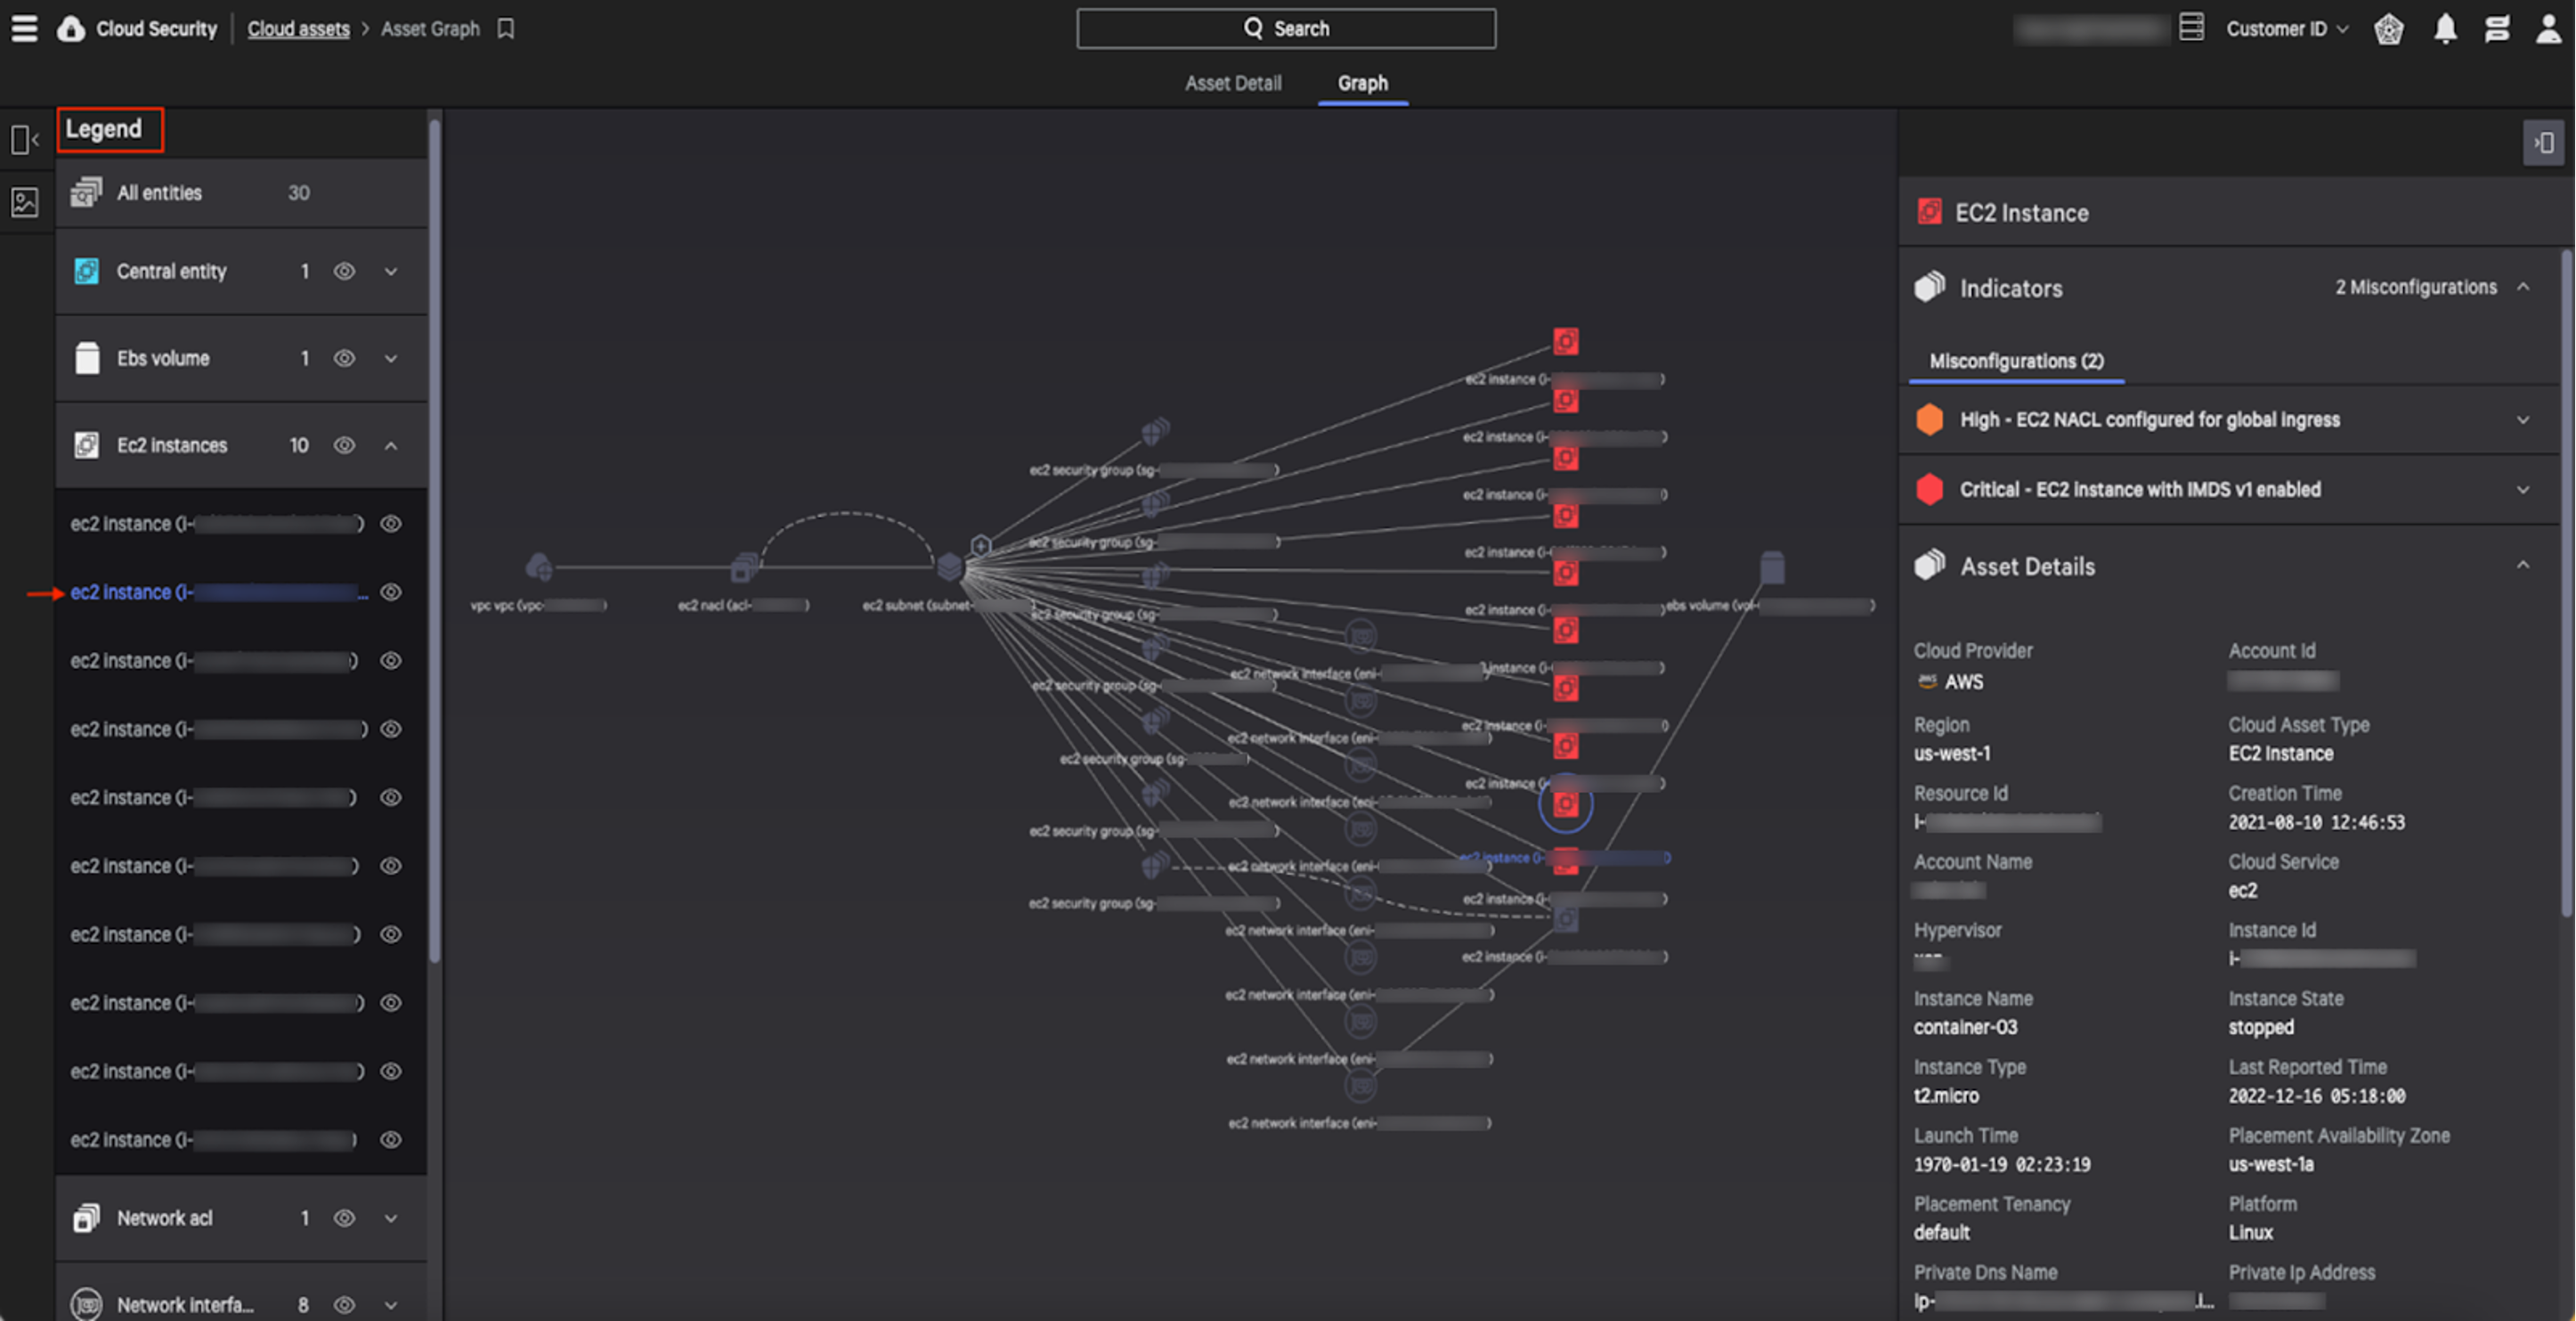This screenshot has width=2576, height=1321.
Task: Click the Search input field
Action: pos(1286,28)
